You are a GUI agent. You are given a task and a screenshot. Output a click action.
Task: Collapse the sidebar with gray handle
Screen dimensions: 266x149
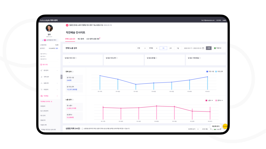(61, 77)
